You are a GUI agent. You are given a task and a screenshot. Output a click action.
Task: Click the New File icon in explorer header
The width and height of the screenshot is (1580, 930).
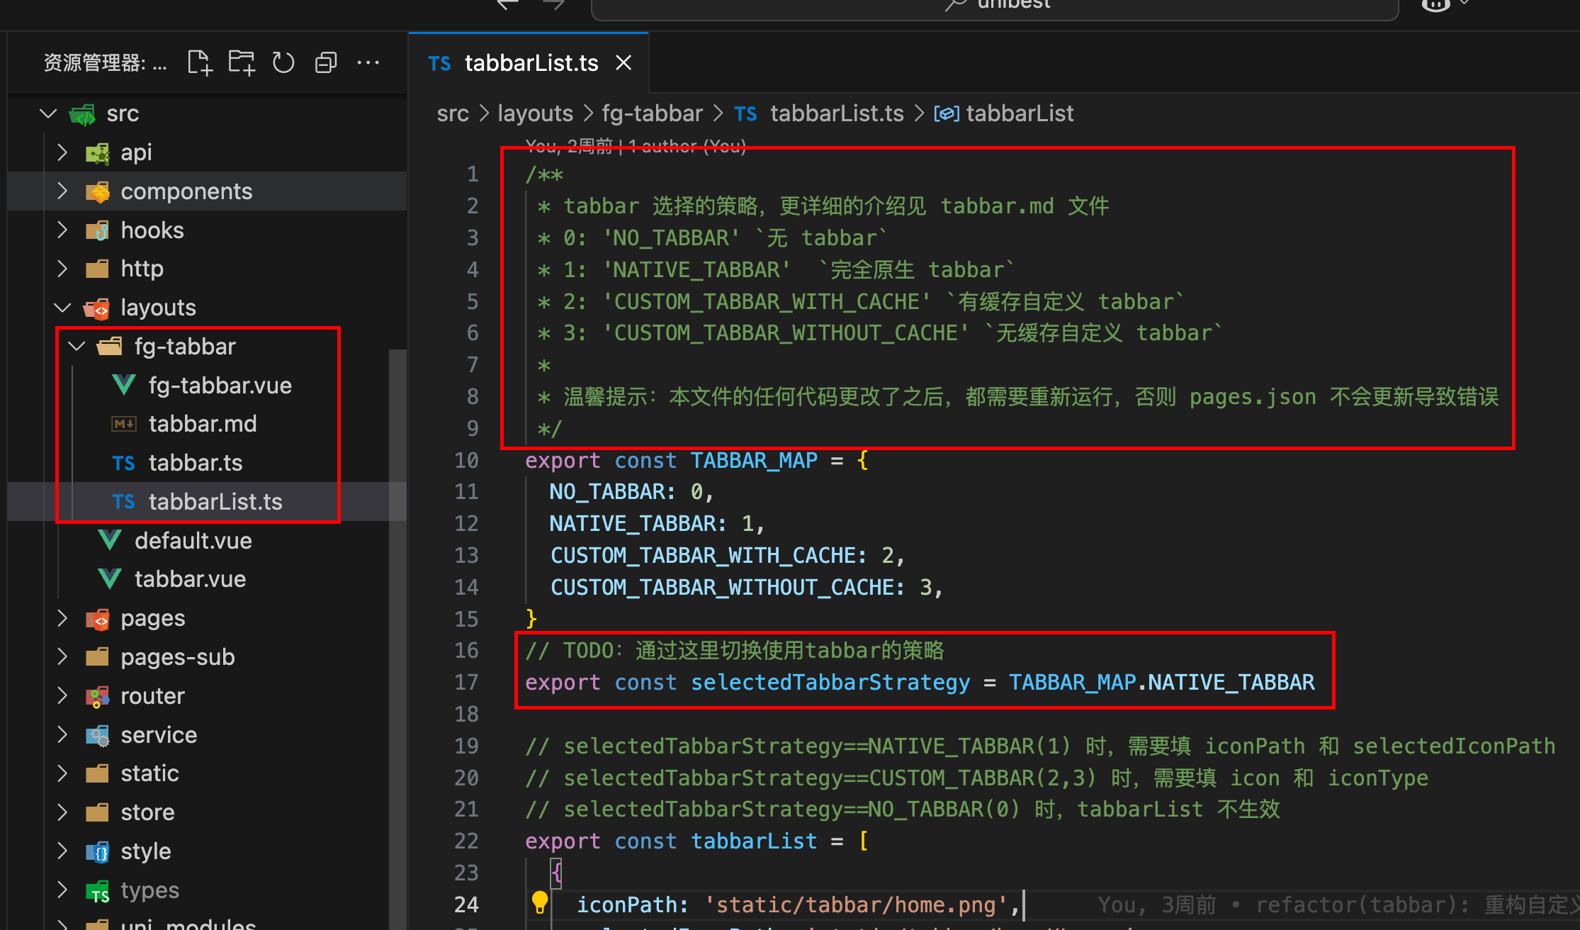[200, 63]
